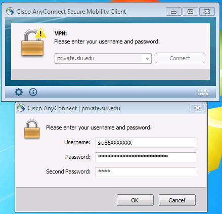Click the Connect button
This screenshot has height=214, width=222.
point(180,58)
